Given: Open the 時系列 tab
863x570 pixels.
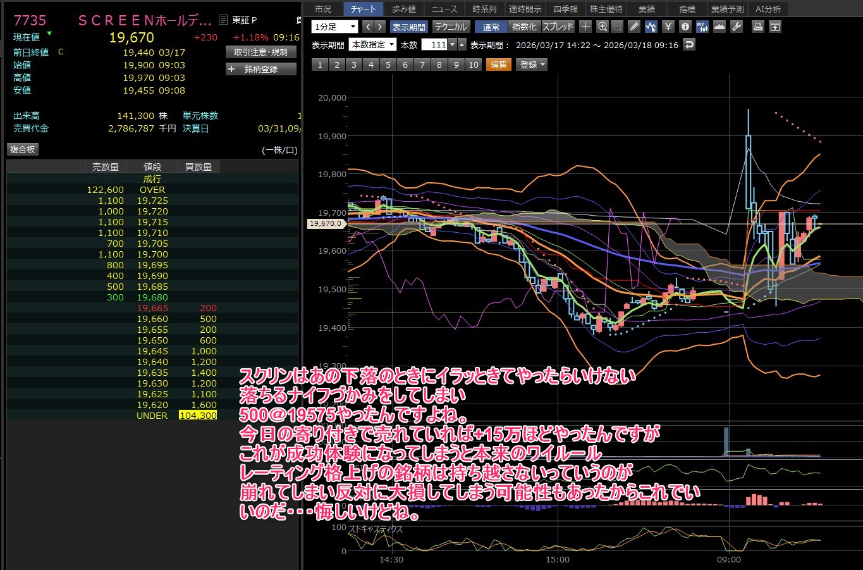Looking at the screenshot, I should click(485, 9).
